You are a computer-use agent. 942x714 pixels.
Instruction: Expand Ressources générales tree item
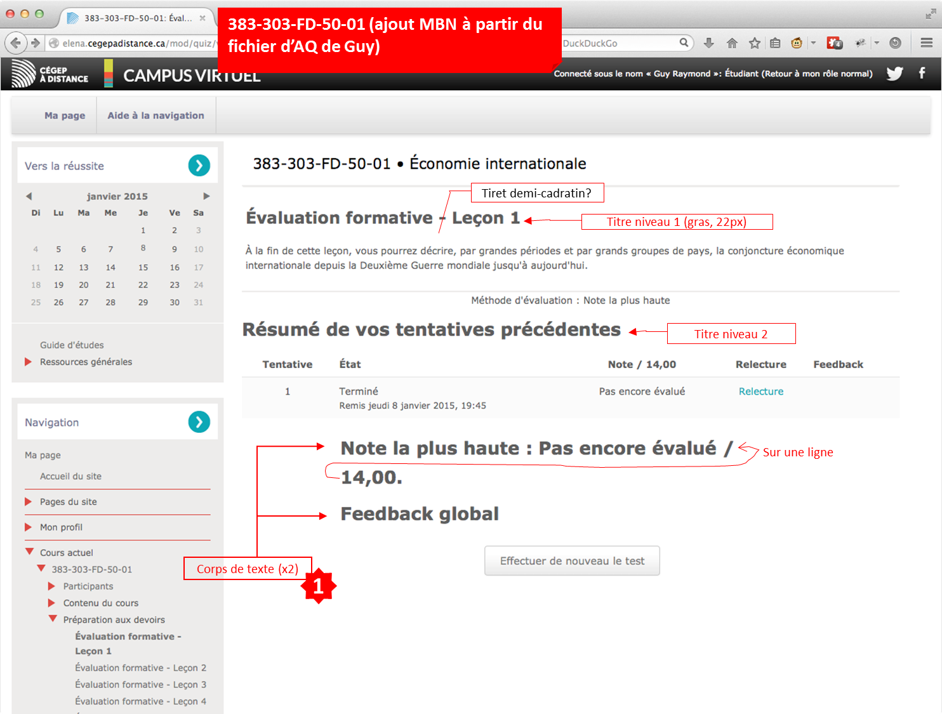click(28, 362)
